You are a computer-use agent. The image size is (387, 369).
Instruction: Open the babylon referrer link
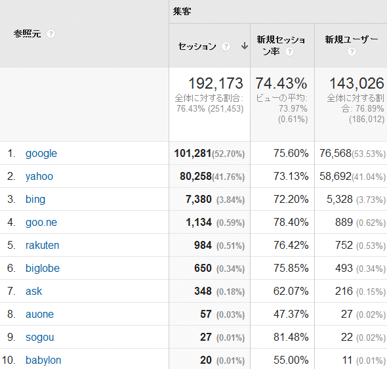(43, 360)
